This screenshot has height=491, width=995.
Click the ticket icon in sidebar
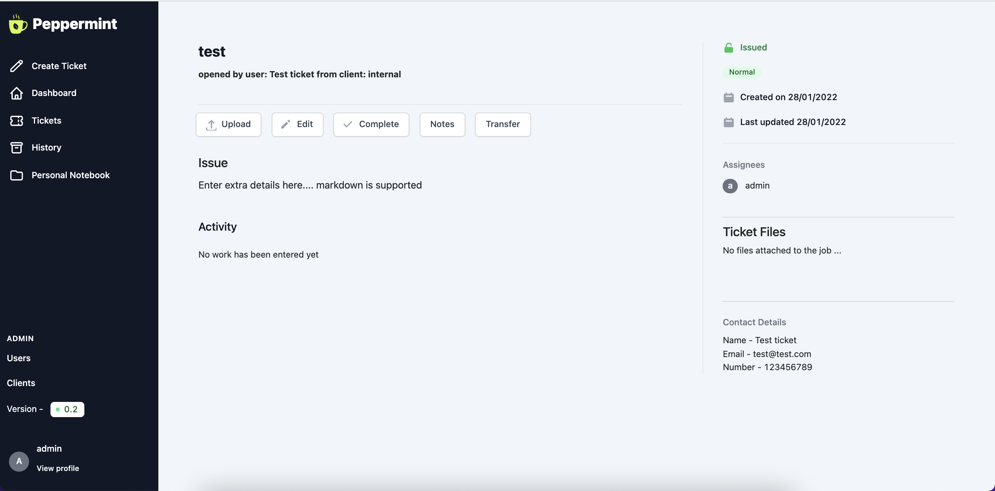coord(16,121)
